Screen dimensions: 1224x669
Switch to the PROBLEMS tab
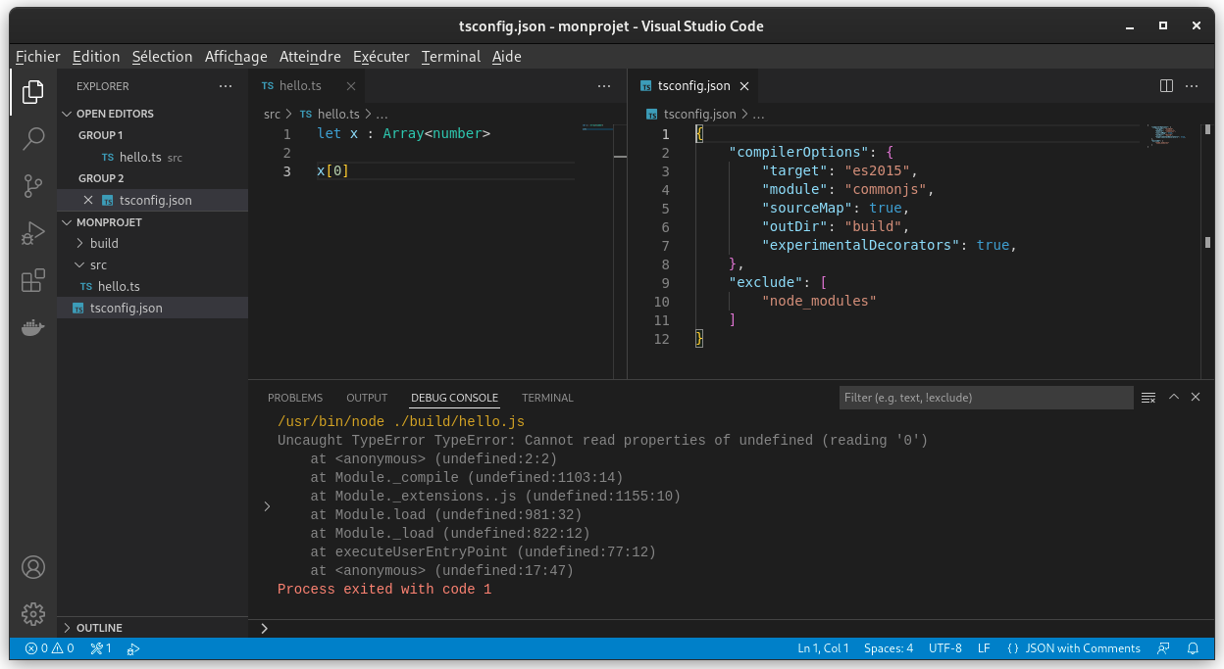[294, 397]
